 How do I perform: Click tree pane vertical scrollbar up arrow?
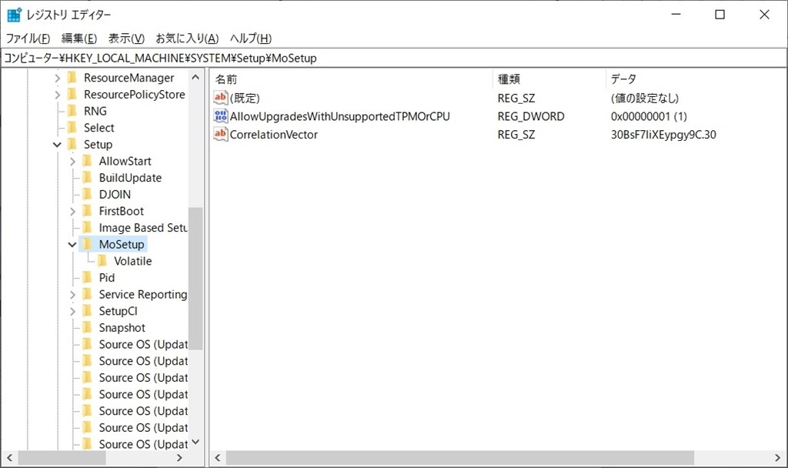coord(196,77)
